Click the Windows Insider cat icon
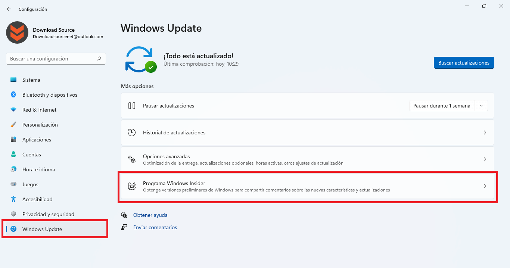The height and width of the screenshot is (268, 510). pyautogui.click(x=132, y=186)
